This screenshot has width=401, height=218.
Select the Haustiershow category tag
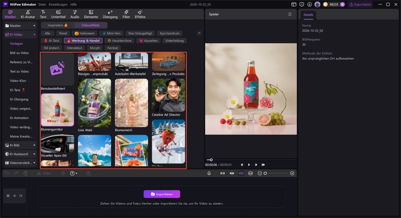coord(119,40)
